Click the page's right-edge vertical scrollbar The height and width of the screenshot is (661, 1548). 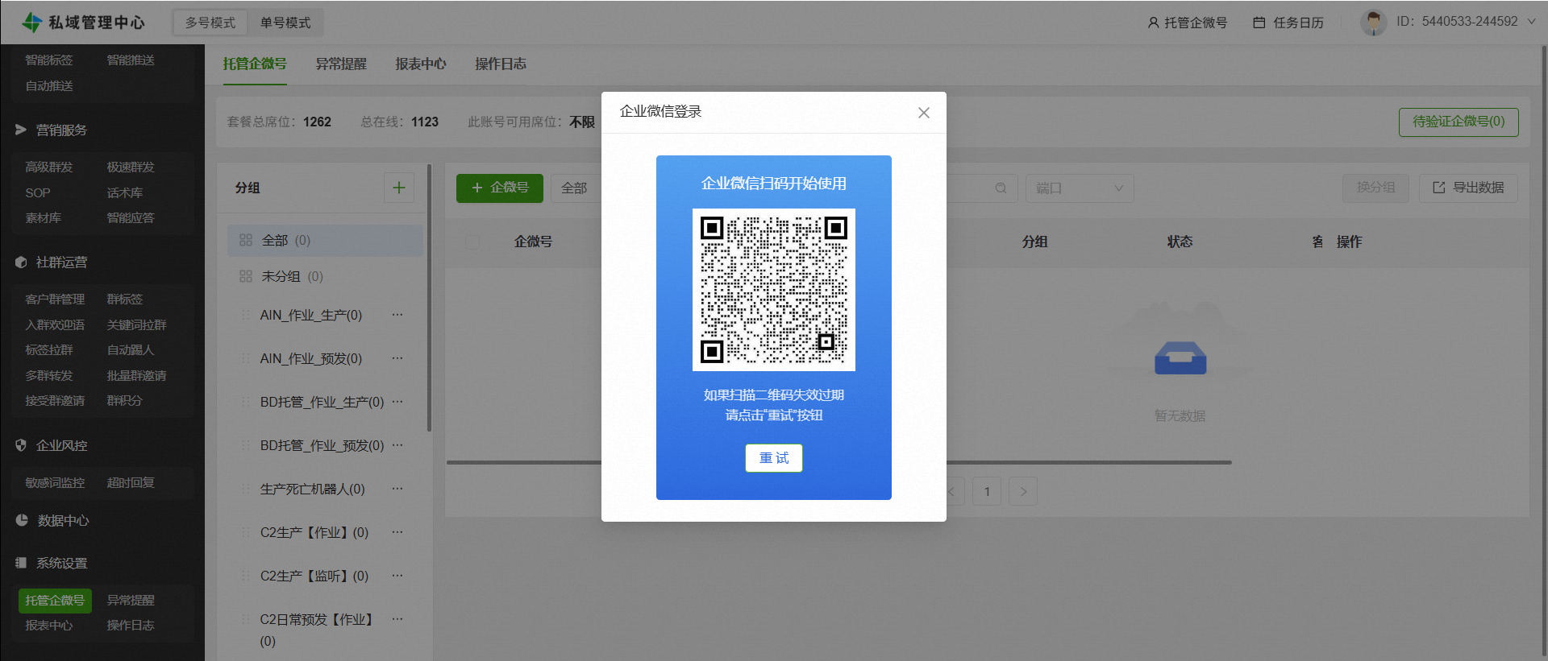(x=1544, y=350)
